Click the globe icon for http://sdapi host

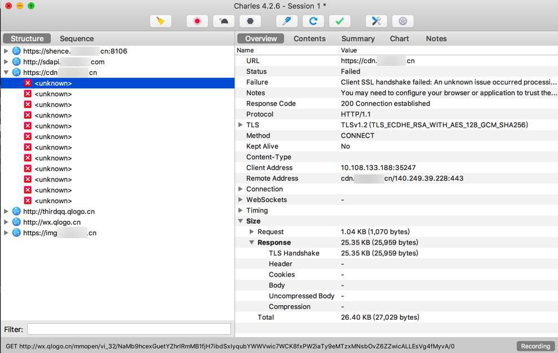(16, 61)
